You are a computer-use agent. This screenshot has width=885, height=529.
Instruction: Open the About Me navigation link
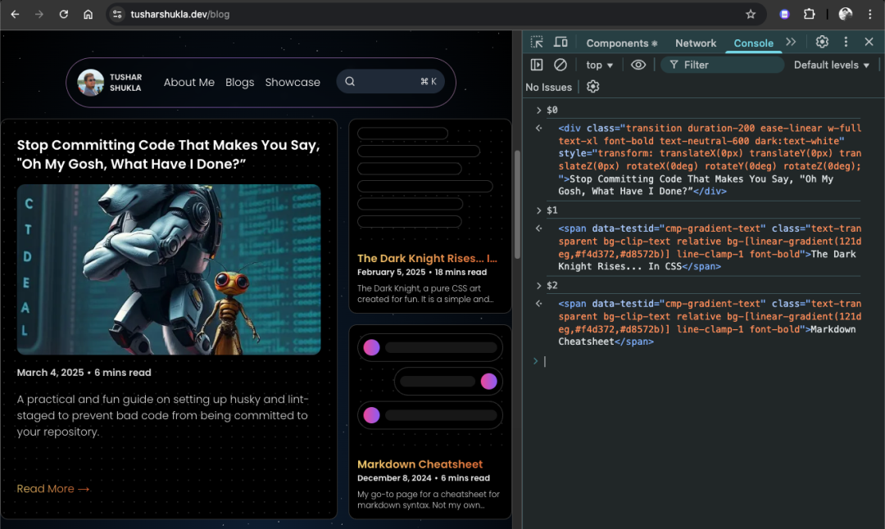(x=189, y=82)
